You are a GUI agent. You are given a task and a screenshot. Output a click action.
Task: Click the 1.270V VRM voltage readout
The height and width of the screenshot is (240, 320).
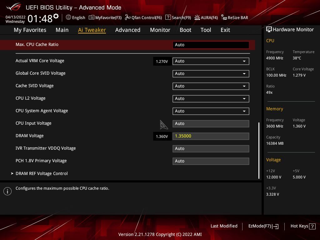(x=162, y=61)
